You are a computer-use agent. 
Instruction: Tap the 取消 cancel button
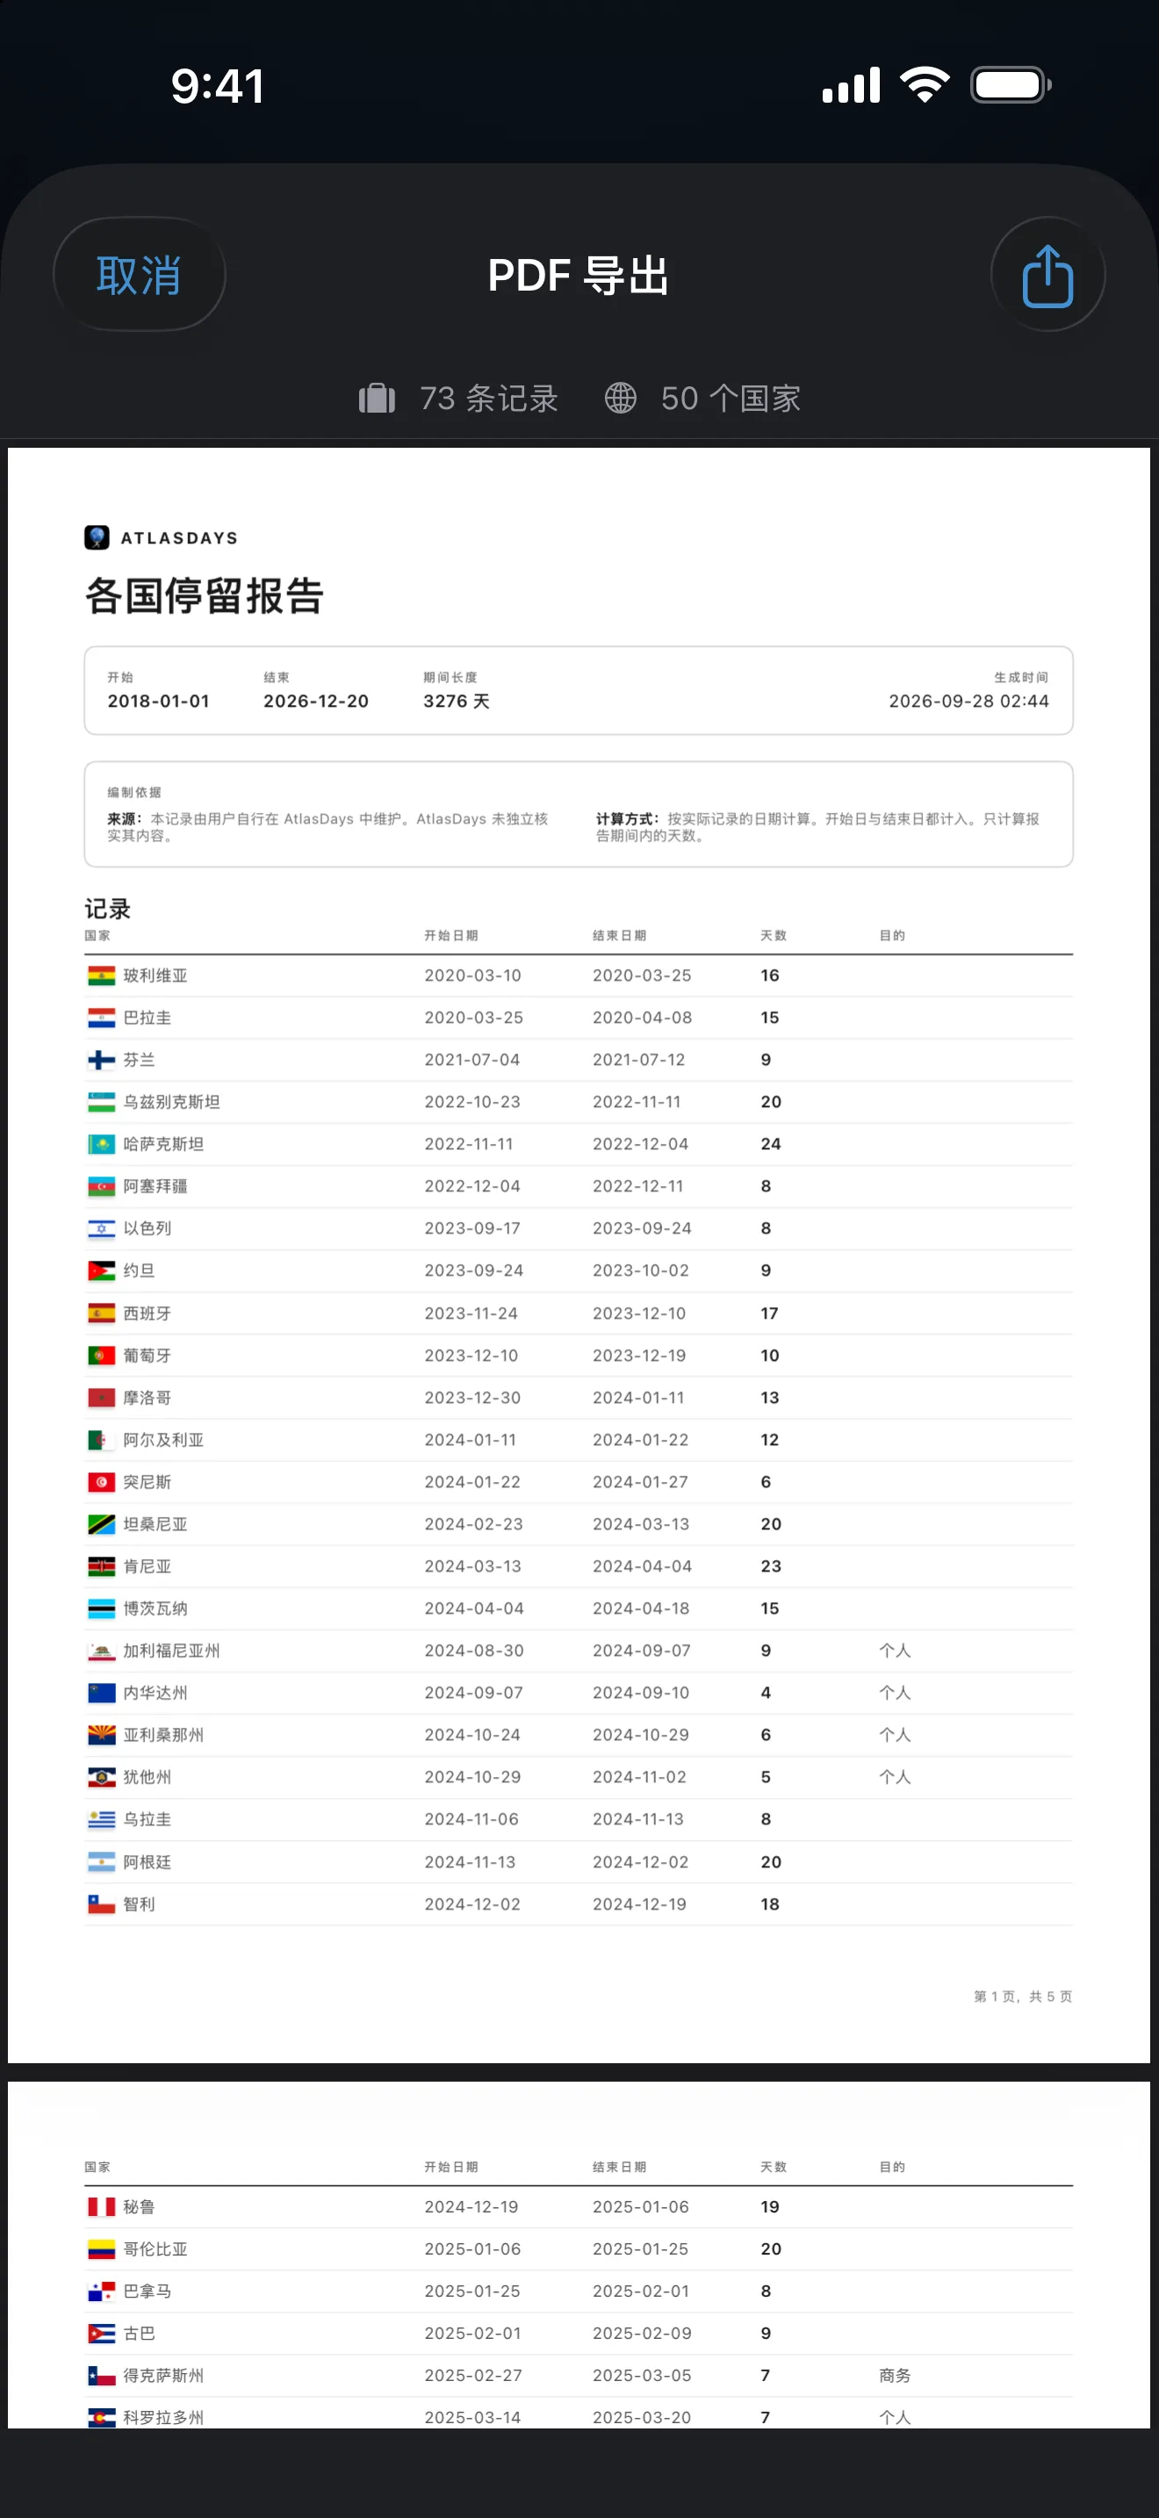point(139,275)
